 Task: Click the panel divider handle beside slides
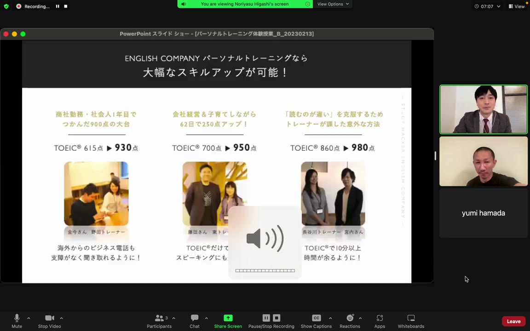(435, 156)
